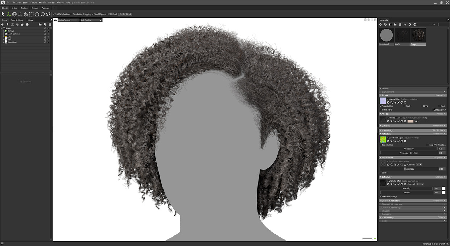The width and height of the screenshot is (450, 246).
Task: Enable the Flip X checkbox under Surface
Action: pyautogui.click(x=405, y=106)
